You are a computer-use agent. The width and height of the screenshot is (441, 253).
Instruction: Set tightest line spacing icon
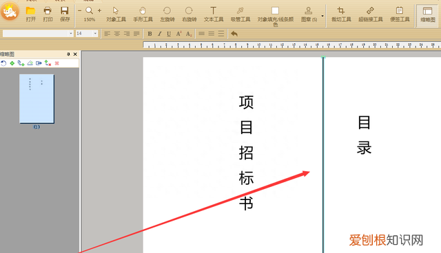tap(201, 34)
